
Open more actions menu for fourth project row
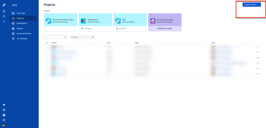[258, 63]
